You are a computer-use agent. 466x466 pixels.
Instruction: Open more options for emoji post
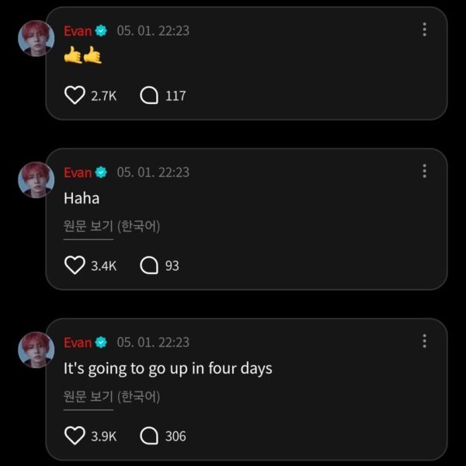(424, 30)
